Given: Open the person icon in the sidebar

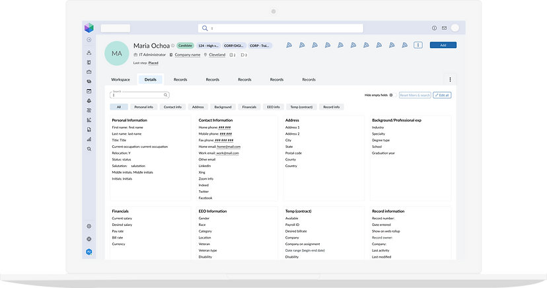Looking at the screenshot, I should click(89, 53).
